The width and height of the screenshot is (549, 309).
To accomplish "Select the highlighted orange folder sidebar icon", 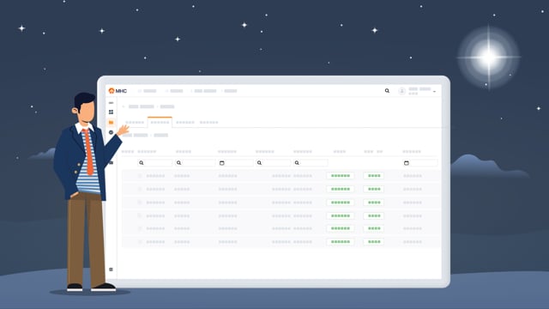I will pos(111,122).
